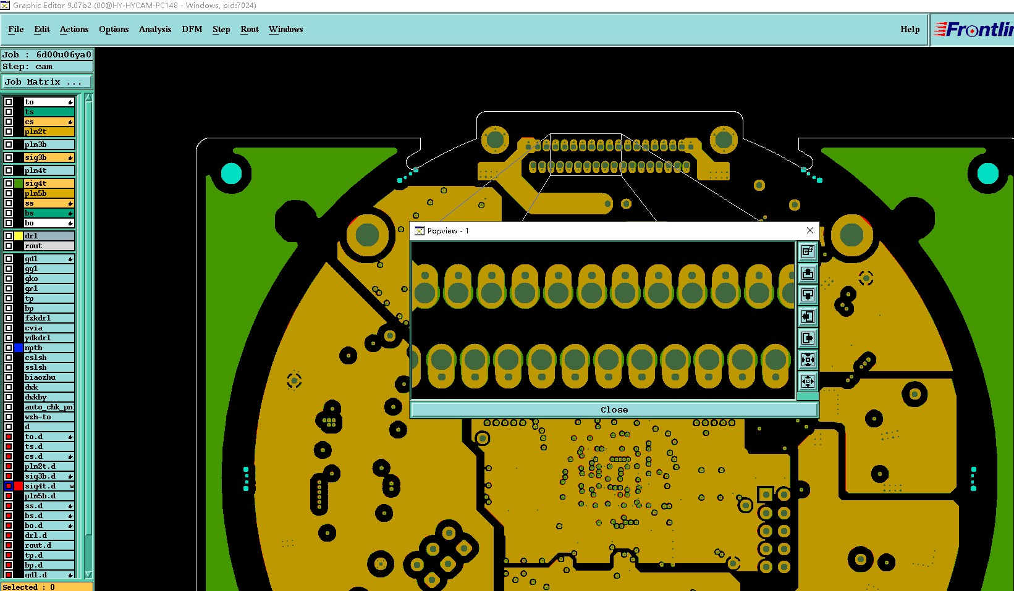The height and width of the screenshot is (591, 1014).
Task: Open the Analysis menu
Action: pos(155,29)
